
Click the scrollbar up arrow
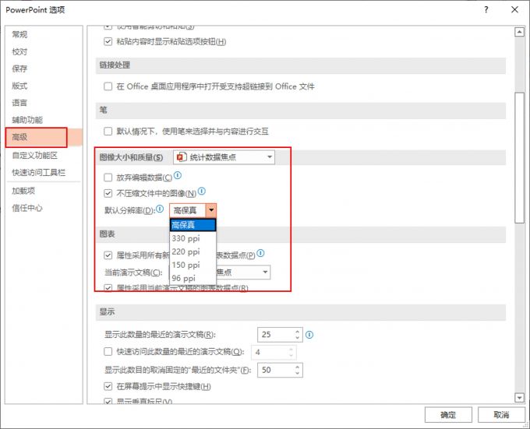tap(519, 32)
